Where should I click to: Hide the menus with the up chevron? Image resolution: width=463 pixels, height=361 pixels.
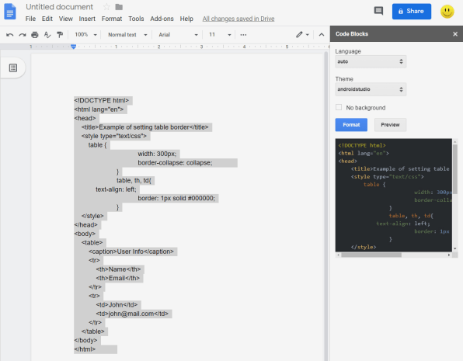322,34
